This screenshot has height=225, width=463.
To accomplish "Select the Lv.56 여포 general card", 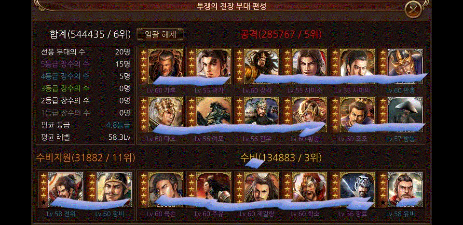I will 209,115.
